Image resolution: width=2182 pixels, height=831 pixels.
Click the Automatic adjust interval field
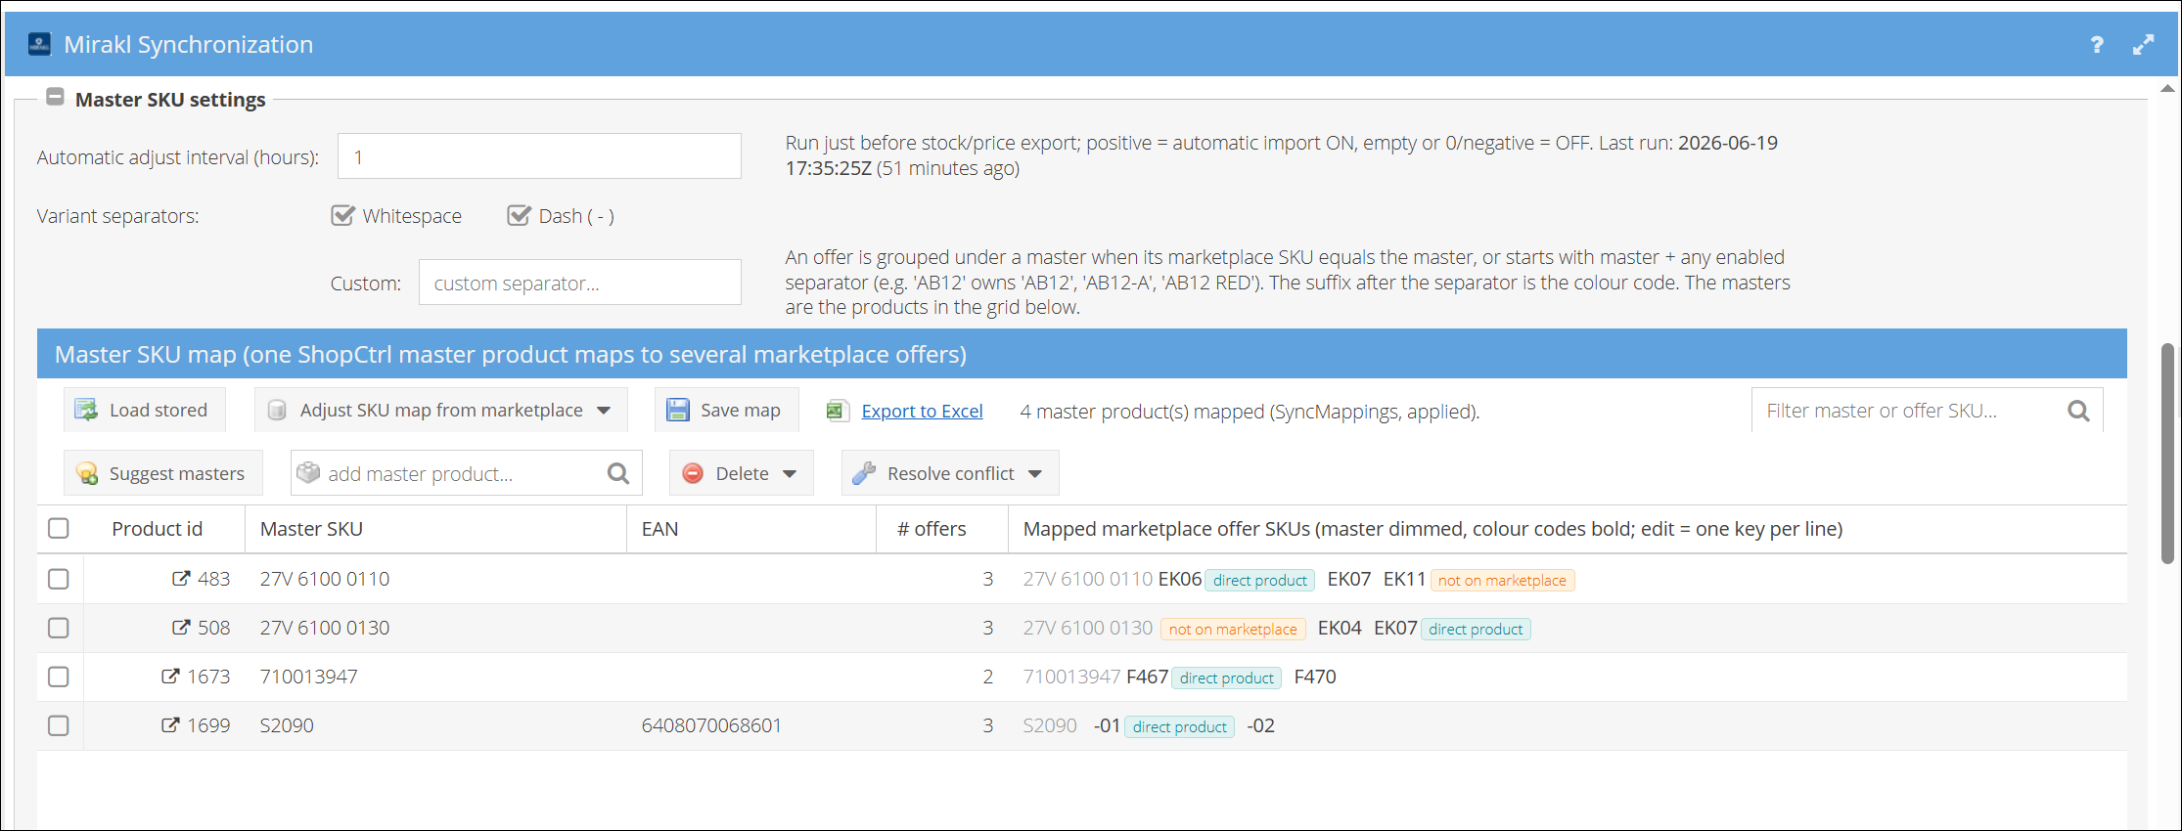tap(539, 156)
